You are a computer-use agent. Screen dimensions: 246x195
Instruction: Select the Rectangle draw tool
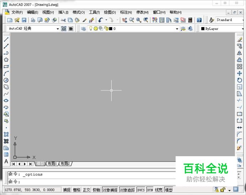(x=6, y=67)
